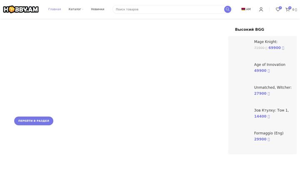Open the wishlist heart icon
This screenshot has width=300, height=187.
(278, 9)
